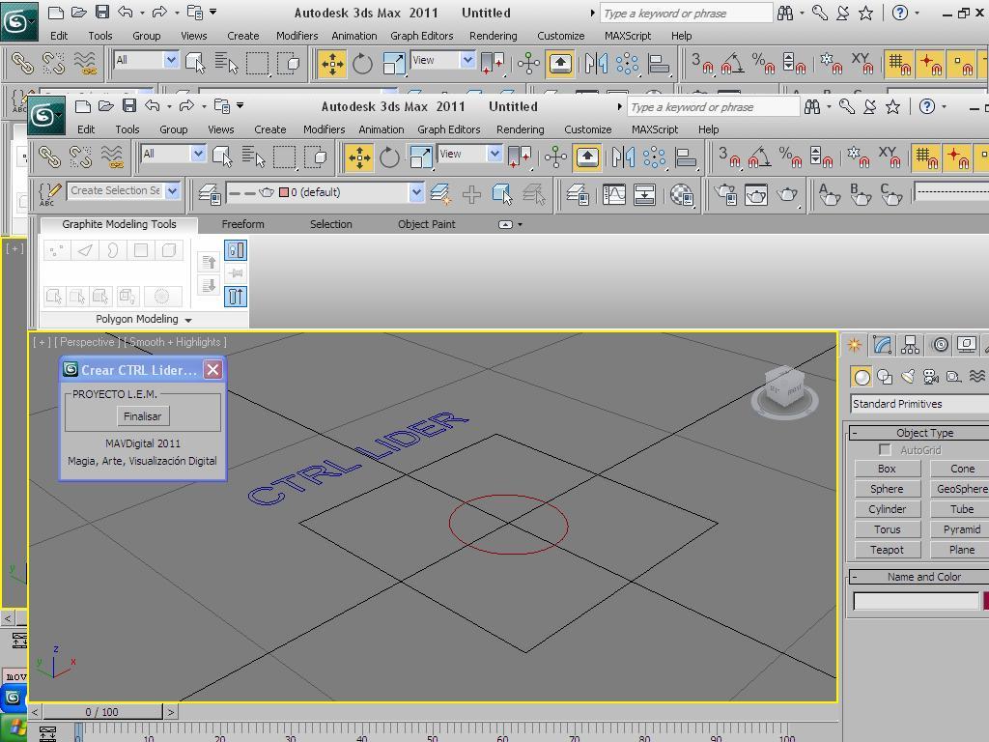Activate Select Object tool in front window
The image size is (989, 742).
pos(222,157)
